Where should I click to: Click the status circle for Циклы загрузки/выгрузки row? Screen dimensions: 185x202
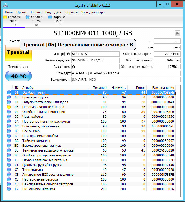9,165
